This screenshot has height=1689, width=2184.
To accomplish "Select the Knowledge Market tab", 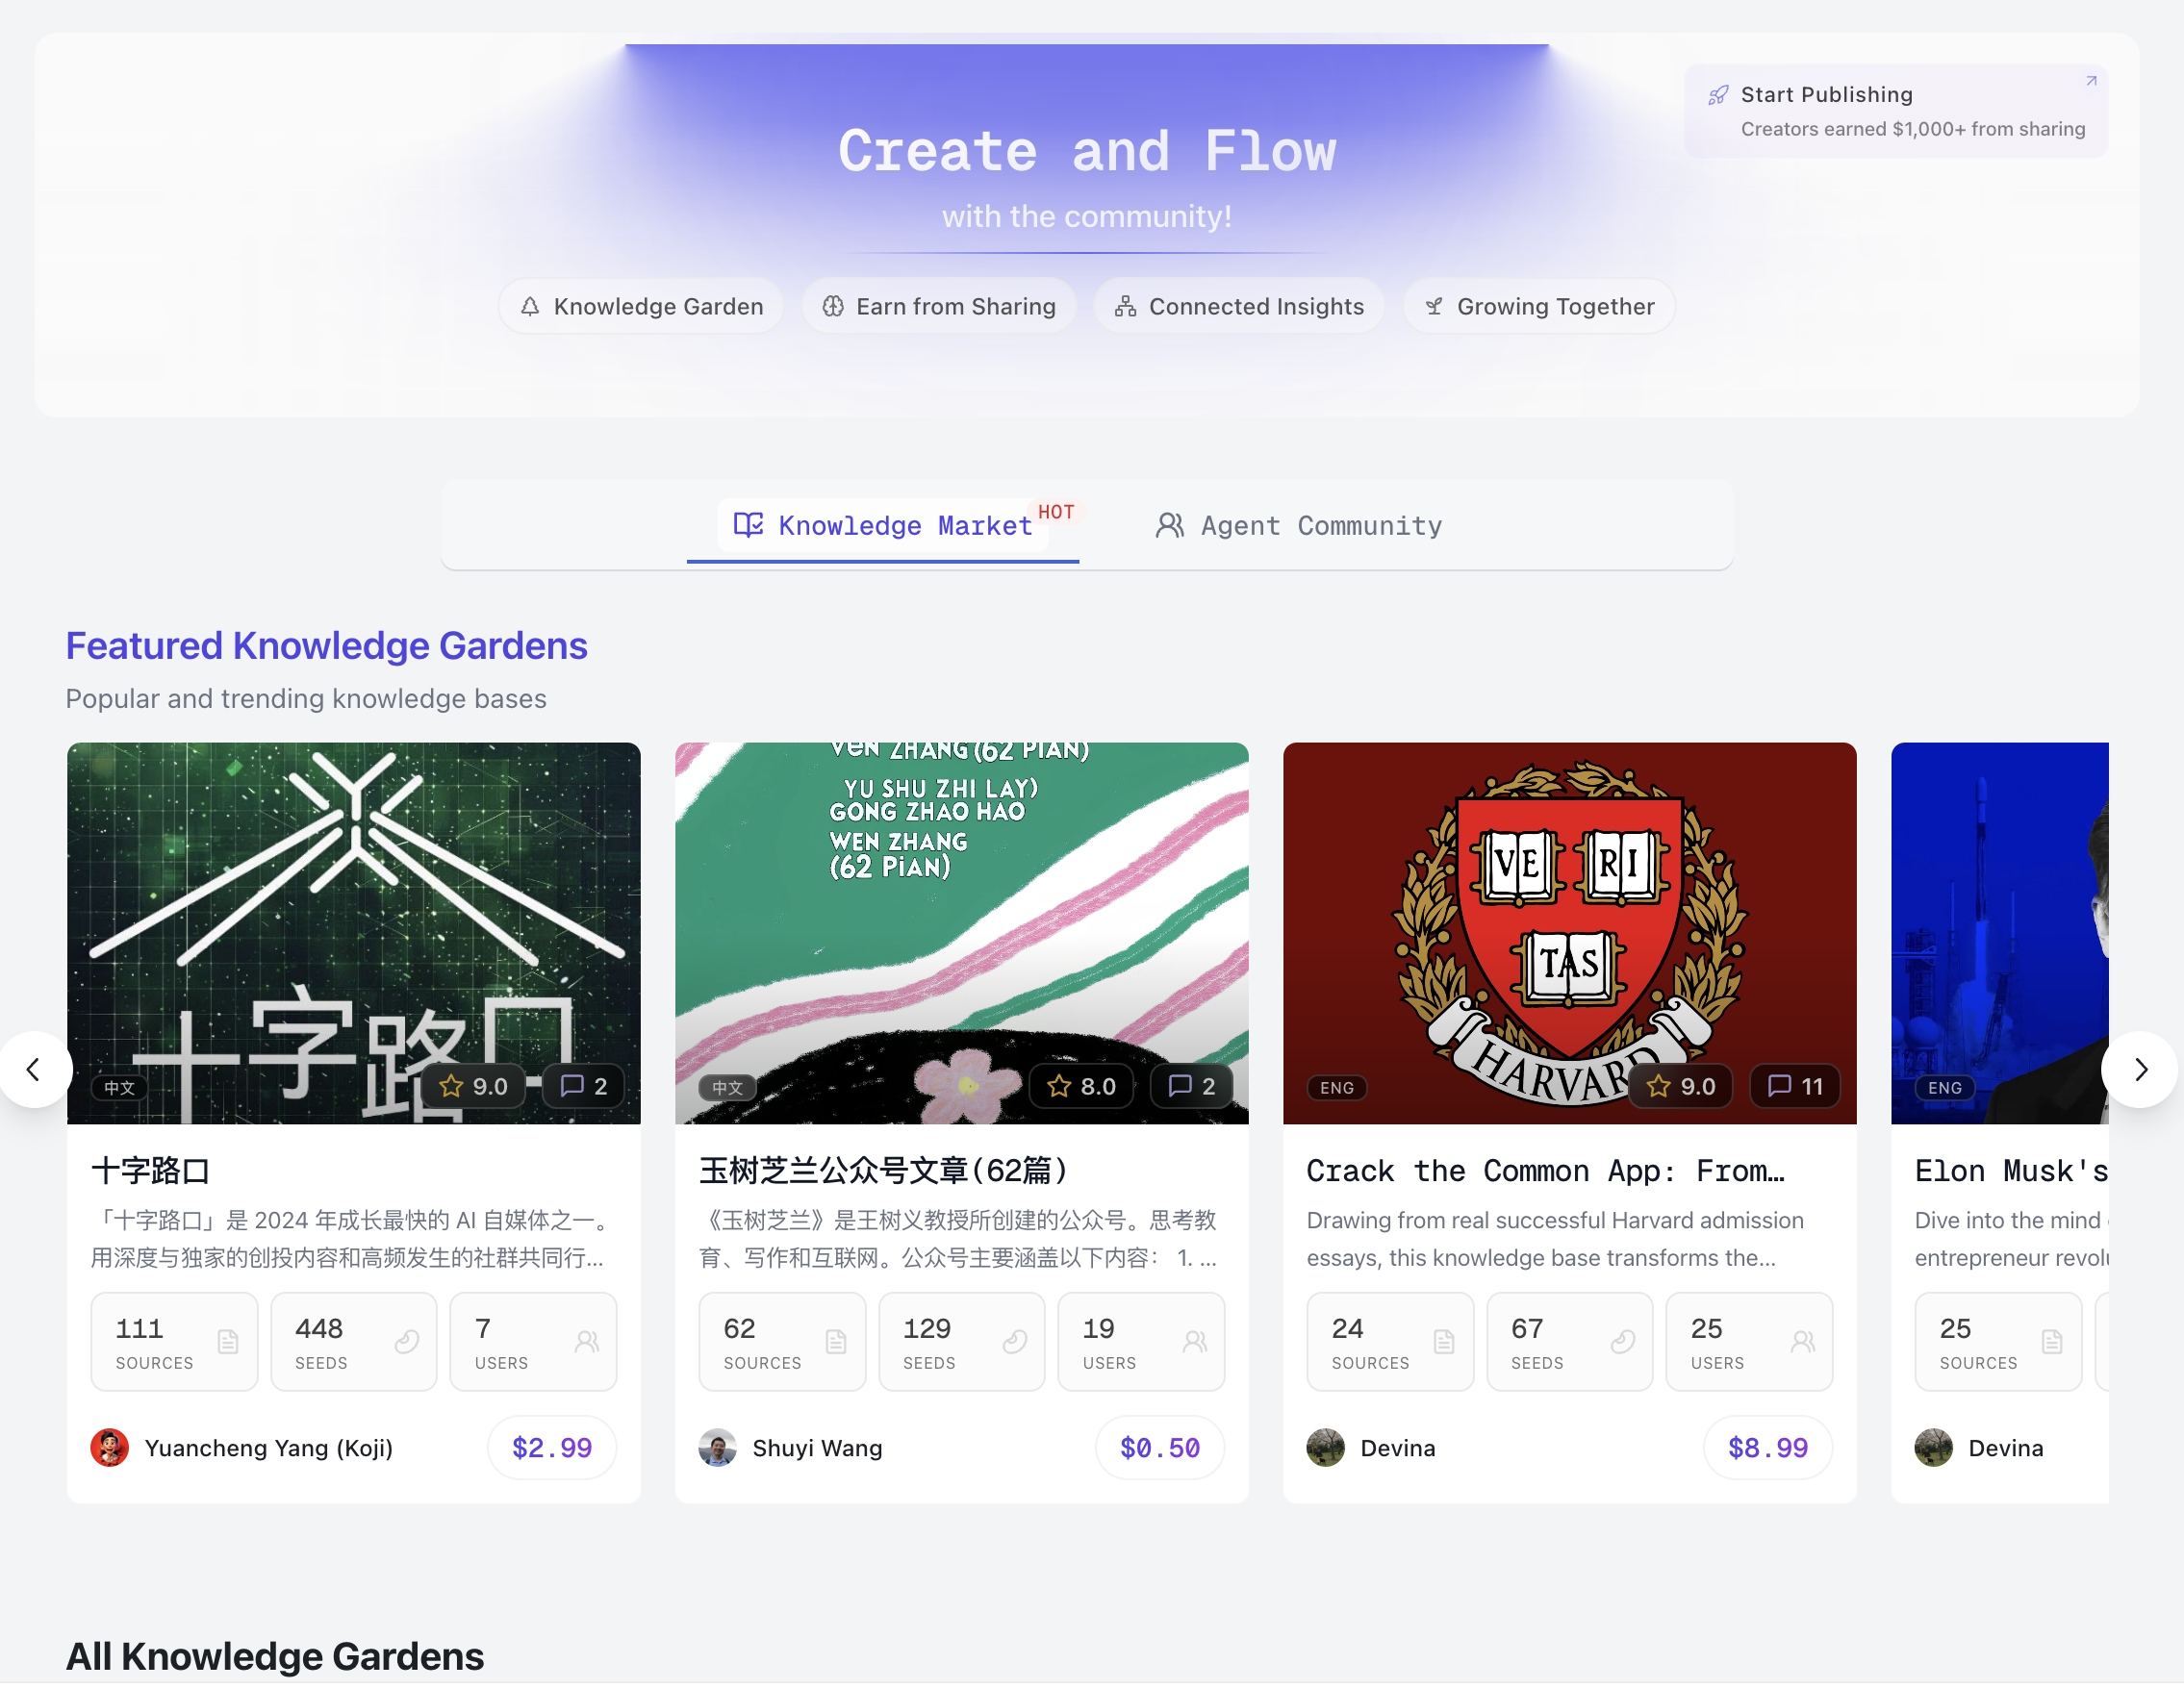I will point(883,526).
